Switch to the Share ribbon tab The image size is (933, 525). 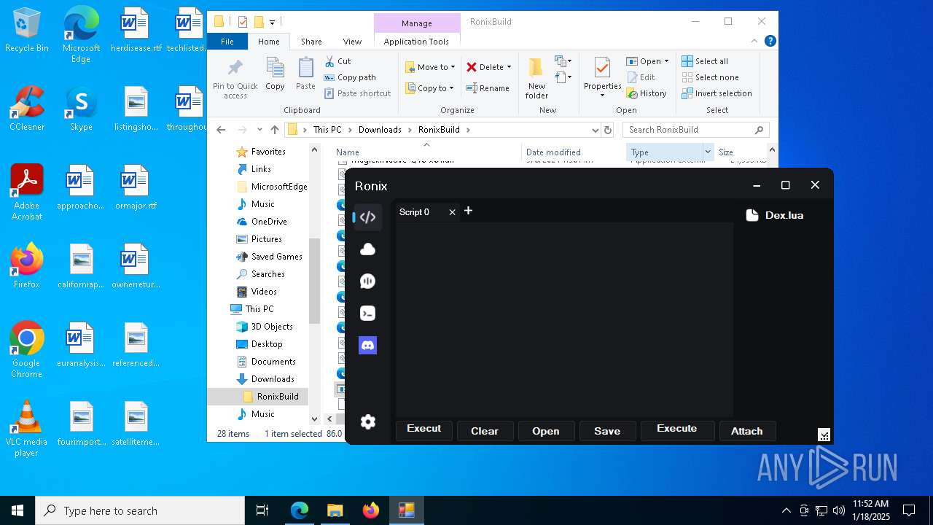311,42
